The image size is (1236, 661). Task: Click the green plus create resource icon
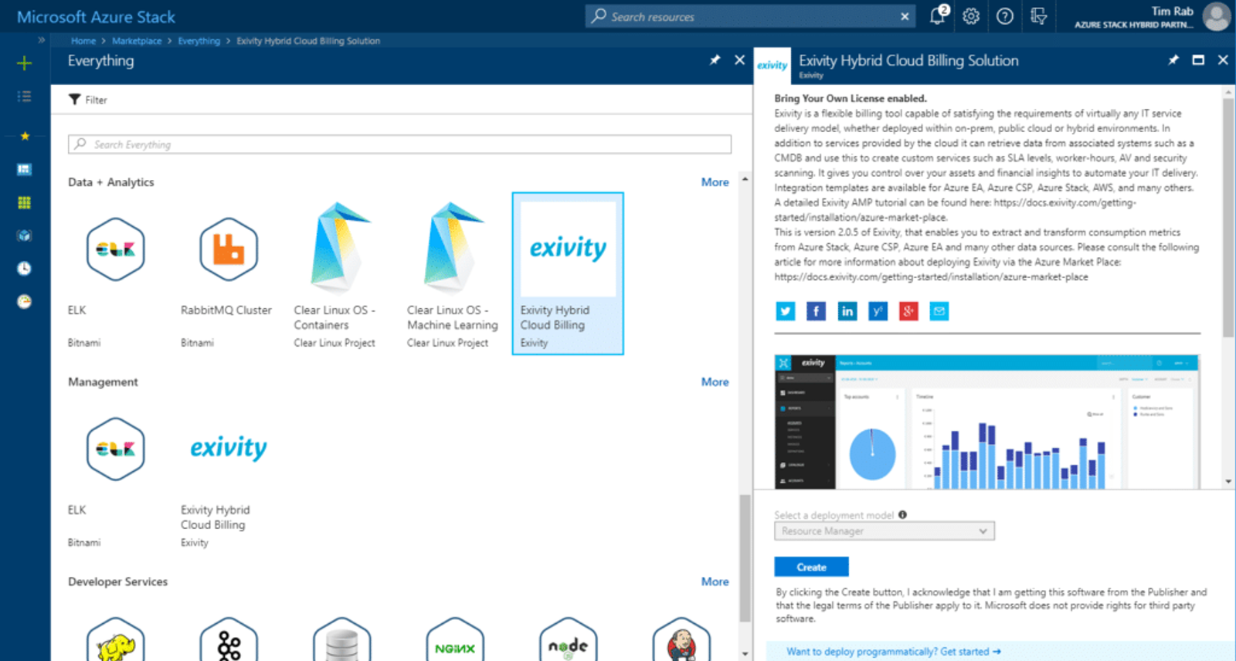[25, 63]
